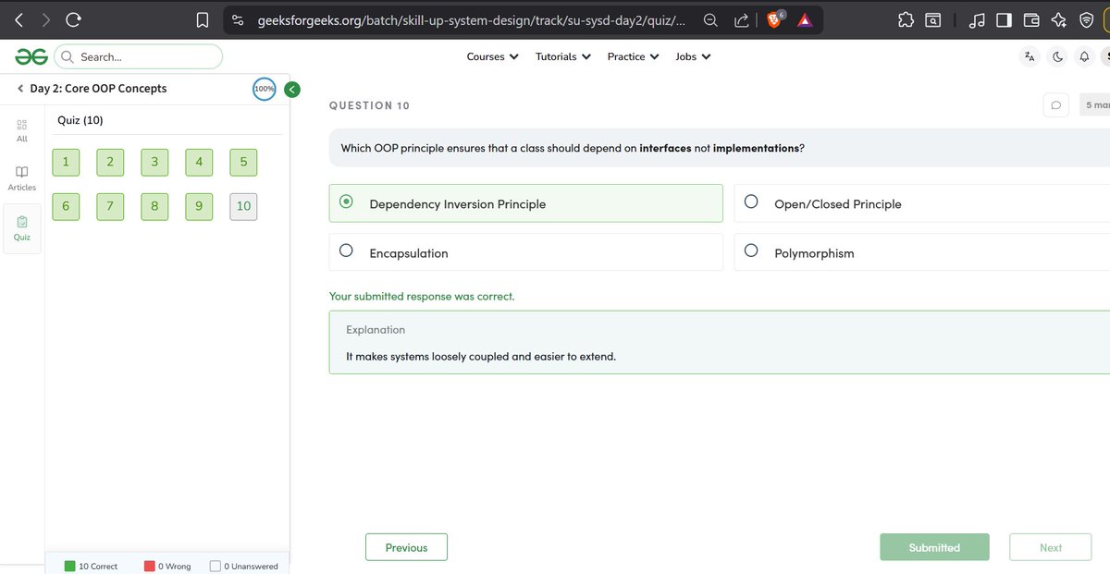Click the browser forward arrow
This screenshot has width=1110, height=574.
[x=47, y=19]
